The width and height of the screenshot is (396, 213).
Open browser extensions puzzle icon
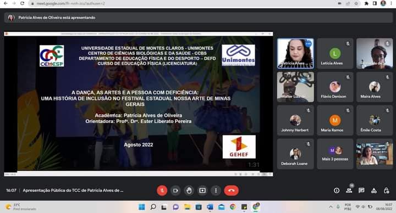coord(366,3)
